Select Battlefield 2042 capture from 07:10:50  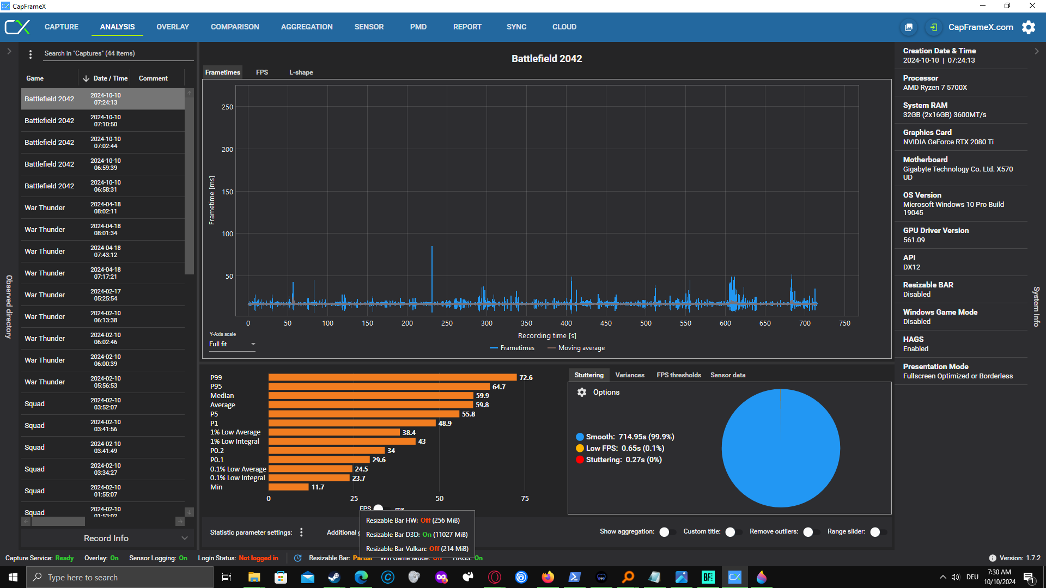(103, 121)
